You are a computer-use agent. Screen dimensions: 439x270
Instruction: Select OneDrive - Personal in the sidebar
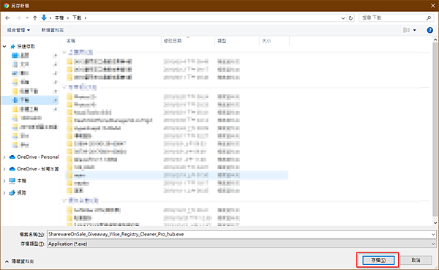tap(38, 157)
